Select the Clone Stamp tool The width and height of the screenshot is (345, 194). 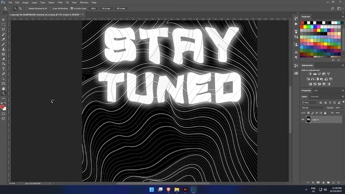coord(3,49)
